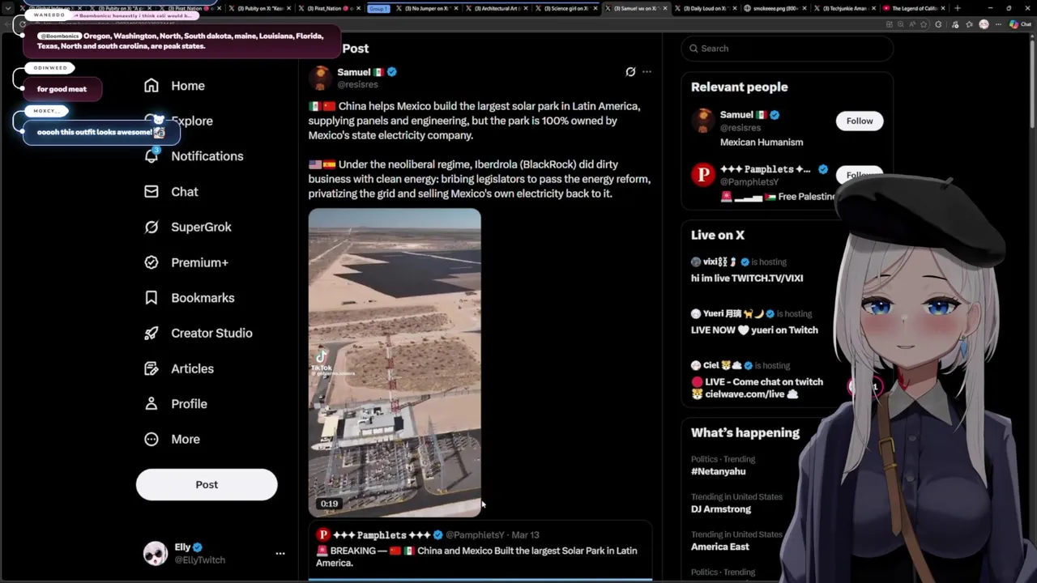1037x583 pixels.
Task: Open quoted Pamphlets post
Action: (480, 550)
